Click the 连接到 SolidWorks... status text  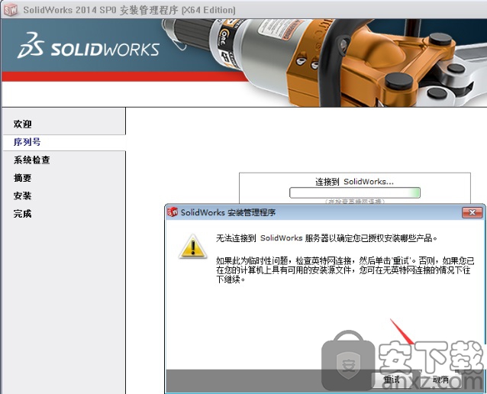pyautogui.click(x=354, y=182)
